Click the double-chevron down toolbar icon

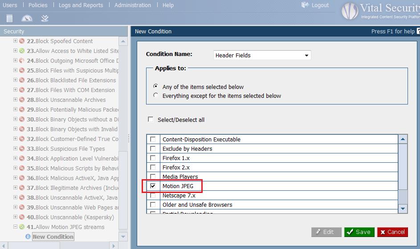point(45,18)
